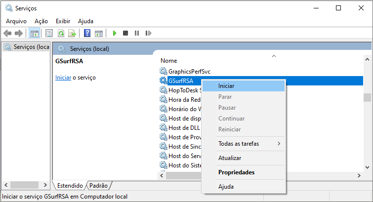Switch to the Padrão tab
This screenshot has width=373, height=202.
[x=98, y=186]
